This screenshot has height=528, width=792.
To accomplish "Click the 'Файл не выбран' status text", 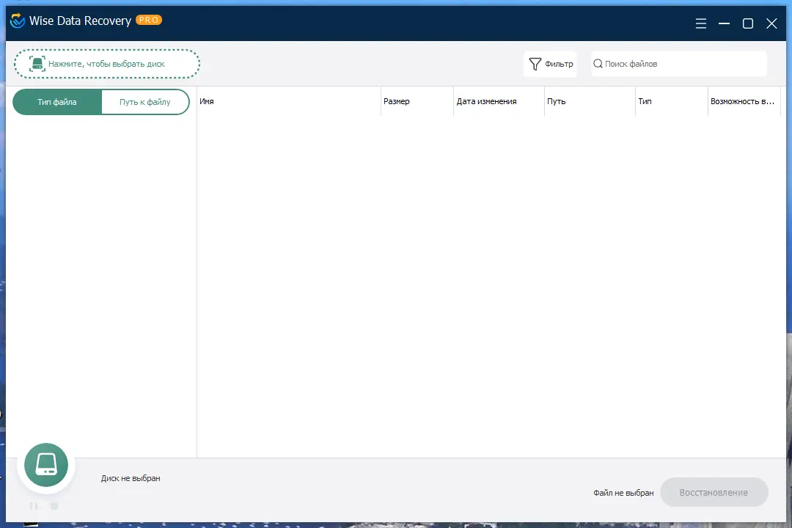I will (x=623, y=493).
